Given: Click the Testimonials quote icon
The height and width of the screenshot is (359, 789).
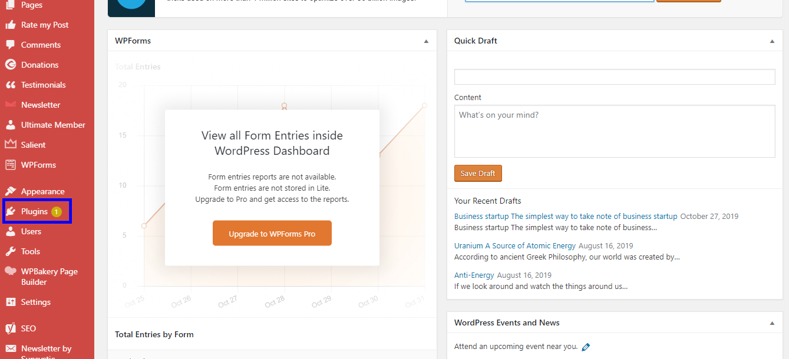Looking at the screenshot, I should coord(11,85).
